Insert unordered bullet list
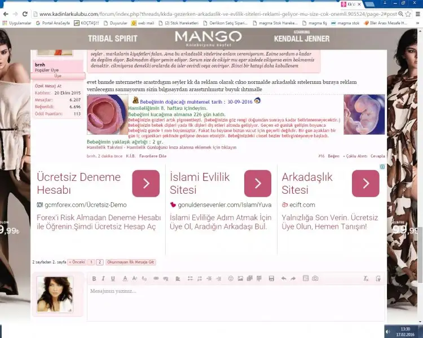Screen dimensions: 423x338 (x=190, y=278)
